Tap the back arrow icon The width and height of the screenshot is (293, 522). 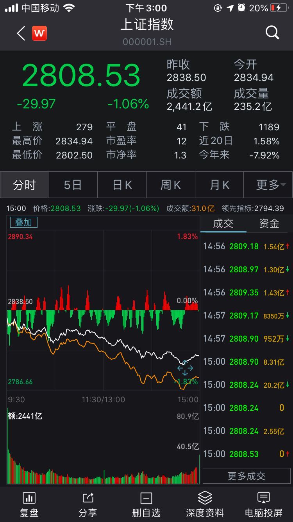[x=21, y=34]
